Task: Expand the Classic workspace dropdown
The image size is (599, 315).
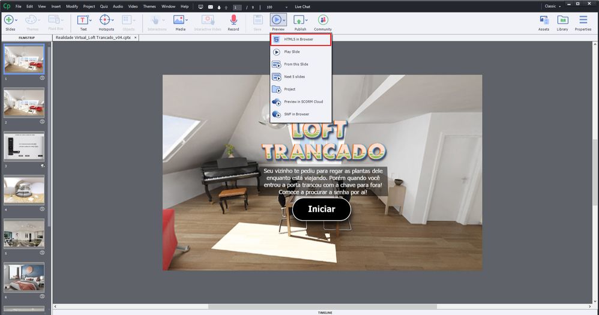Action: click(553, 6)
